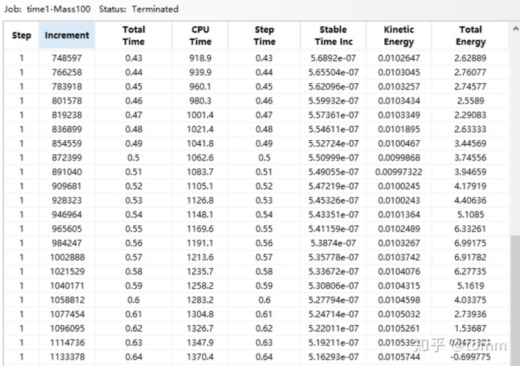520x366 pixels.
Task: Click CPU time value 1105.1
Action: (200, 186)
